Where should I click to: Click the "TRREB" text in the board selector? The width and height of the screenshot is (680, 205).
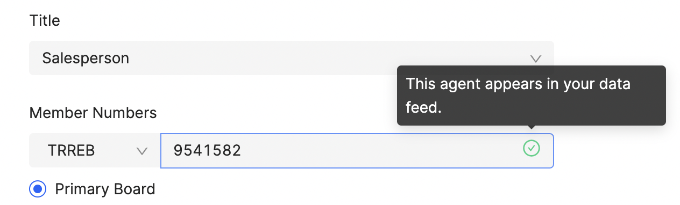click(x=72, y=151)
